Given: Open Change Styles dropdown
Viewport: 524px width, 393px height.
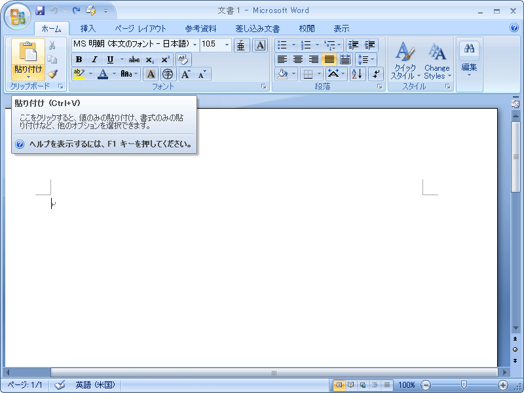Looking at the screenshot, I should tap(438, 60).
